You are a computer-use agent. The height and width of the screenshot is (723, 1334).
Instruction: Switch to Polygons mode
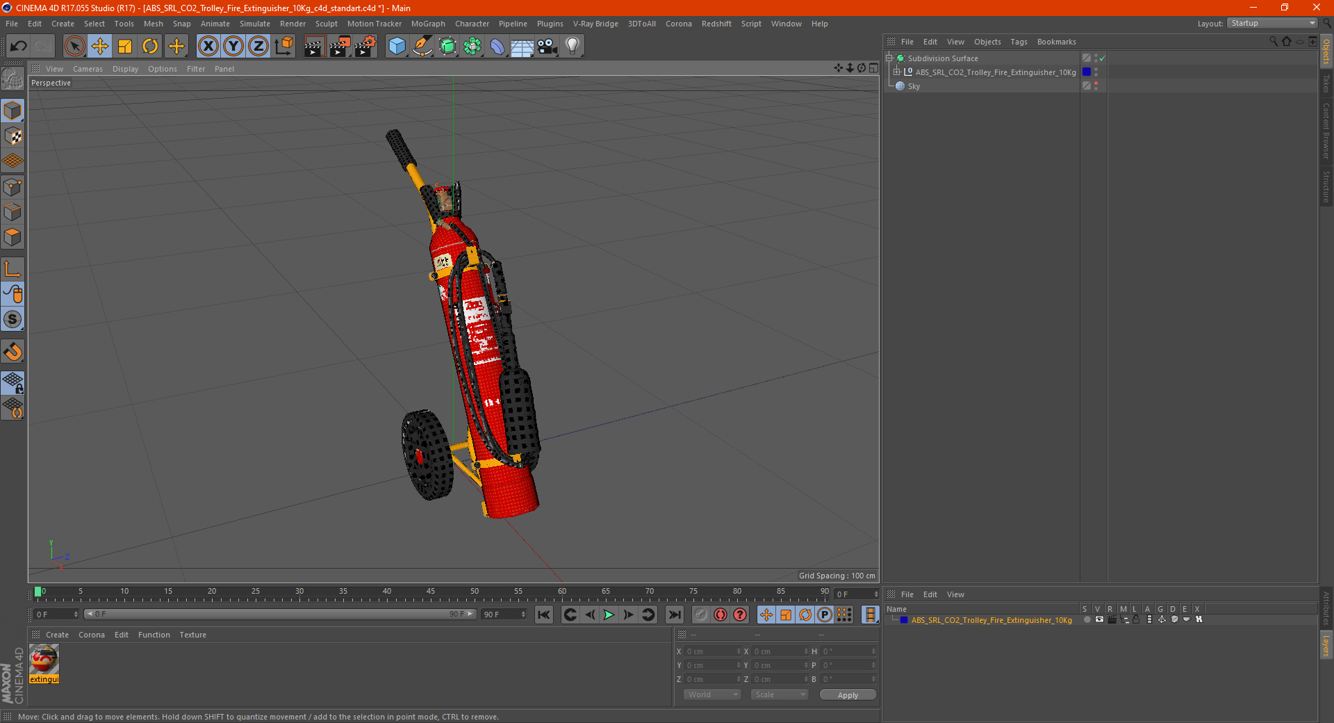pyautogui.click(x=13, y=237)
